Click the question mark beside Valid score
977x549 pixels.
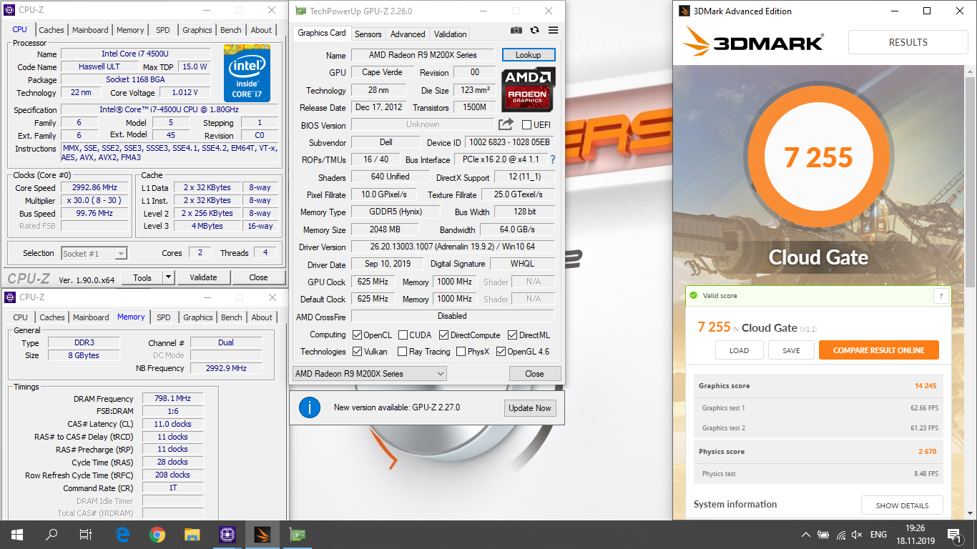point(941,296)
